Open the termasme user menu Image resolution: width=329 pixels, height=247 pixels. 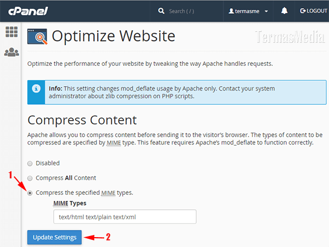(x=248, y=11)
